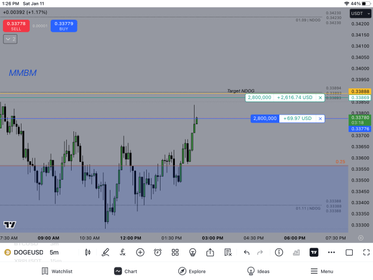Sell at 0.33778
The height and width of the screenshot is (280, 373).
click(16, 26)
